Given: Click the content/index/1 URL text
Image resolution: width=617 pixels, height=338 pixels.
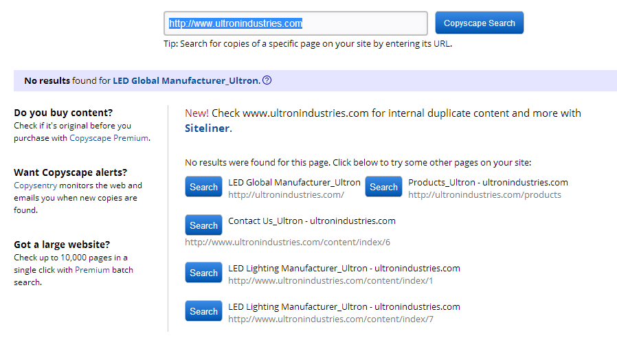Looking at the screenshot, I should click(x=330, y=280).
